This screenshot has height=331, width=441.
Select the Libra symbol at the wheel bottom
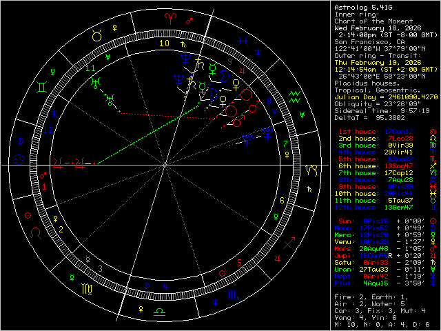(x=159, y=312)
